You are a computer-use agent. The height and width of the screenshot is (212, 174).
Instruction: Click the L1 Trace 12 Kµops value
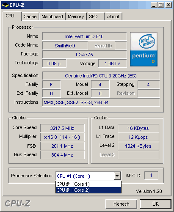pos(138,137)
